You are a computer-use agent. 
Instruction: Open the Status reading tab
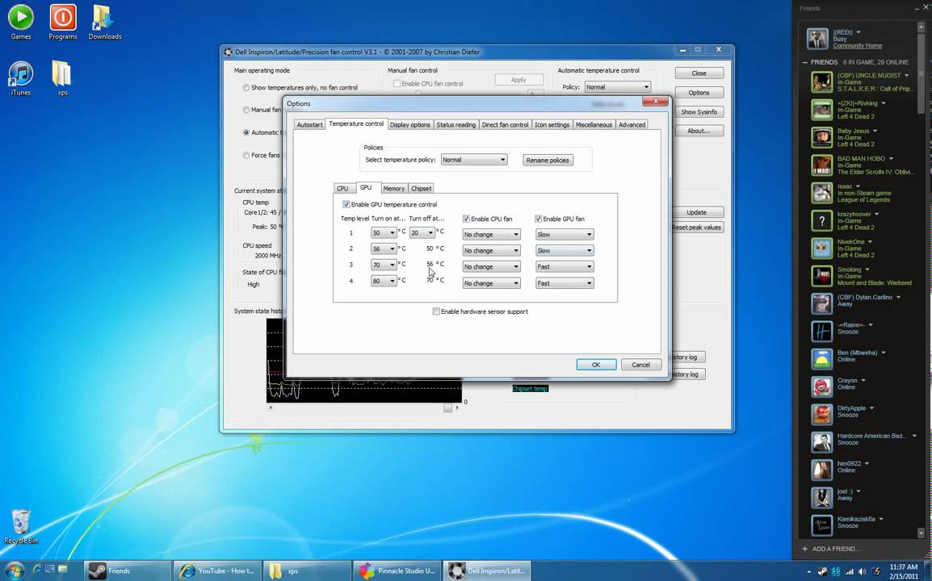[456, 125]
